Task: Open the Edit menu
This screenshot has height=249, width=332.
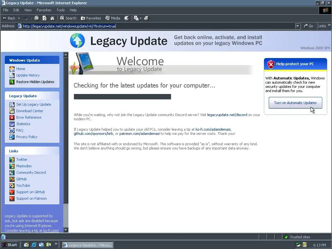Action: (x=16, y=10)
